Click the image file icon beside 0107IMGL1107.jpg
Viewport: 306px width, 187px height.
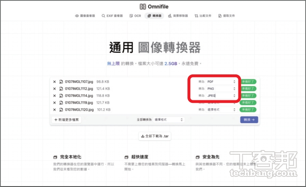pos(61,82)
